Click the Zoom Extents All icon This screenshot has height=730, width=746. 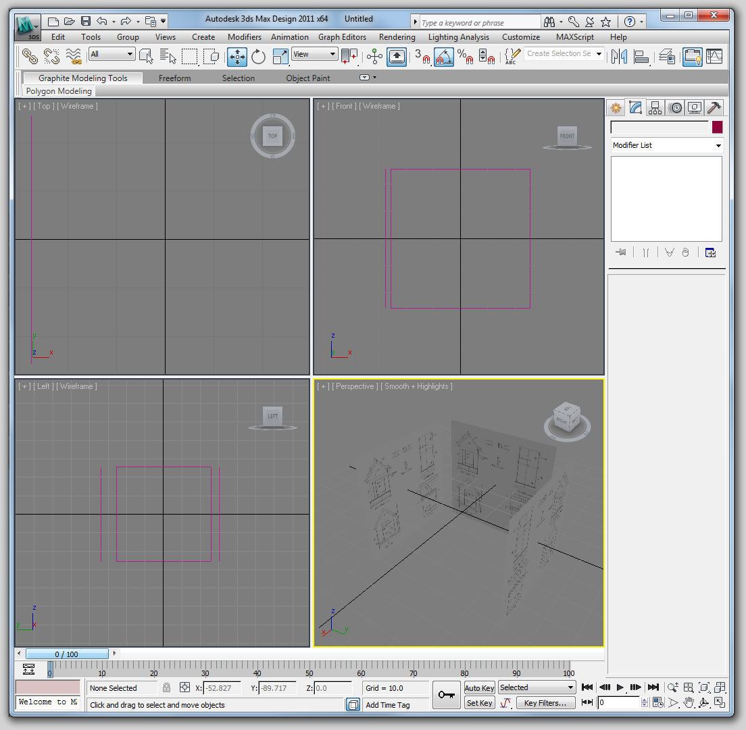[720, 687]
